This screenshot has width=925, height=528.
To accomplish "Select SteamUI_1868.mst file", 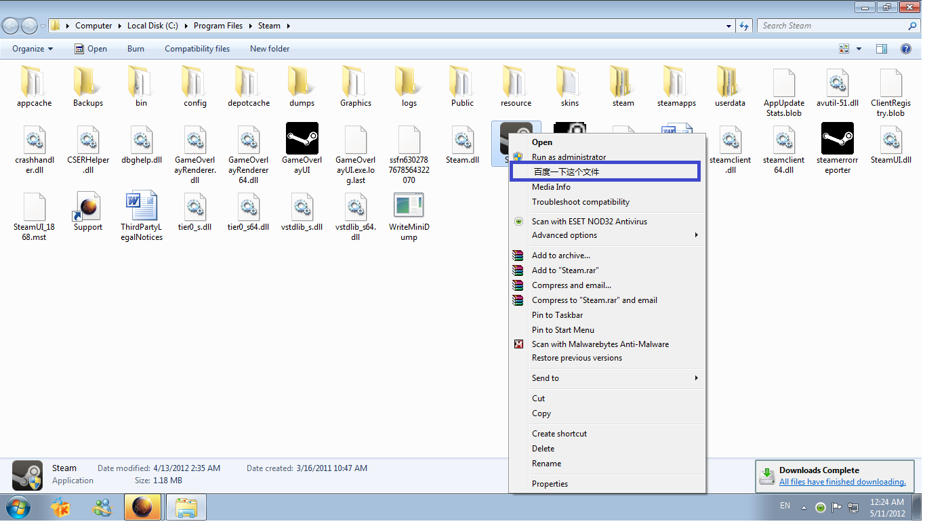I will click(x=34, y=216).
